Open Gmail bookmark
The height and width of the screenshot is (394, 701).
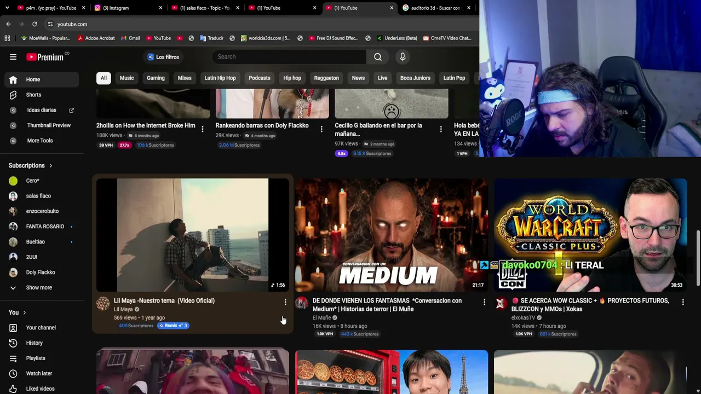point(130,38)
